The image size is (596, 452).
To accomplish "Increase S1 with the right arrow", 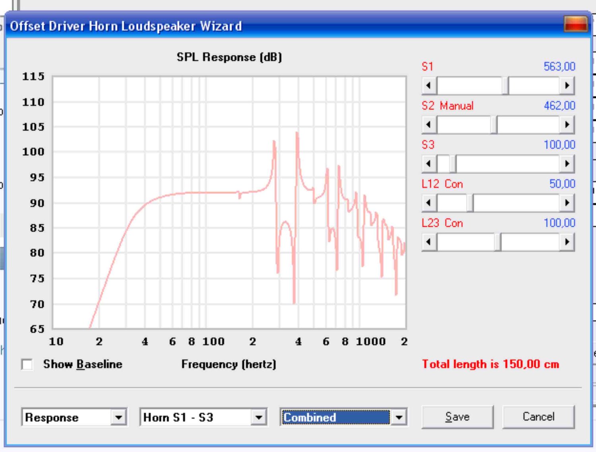I will pos(567,85).
